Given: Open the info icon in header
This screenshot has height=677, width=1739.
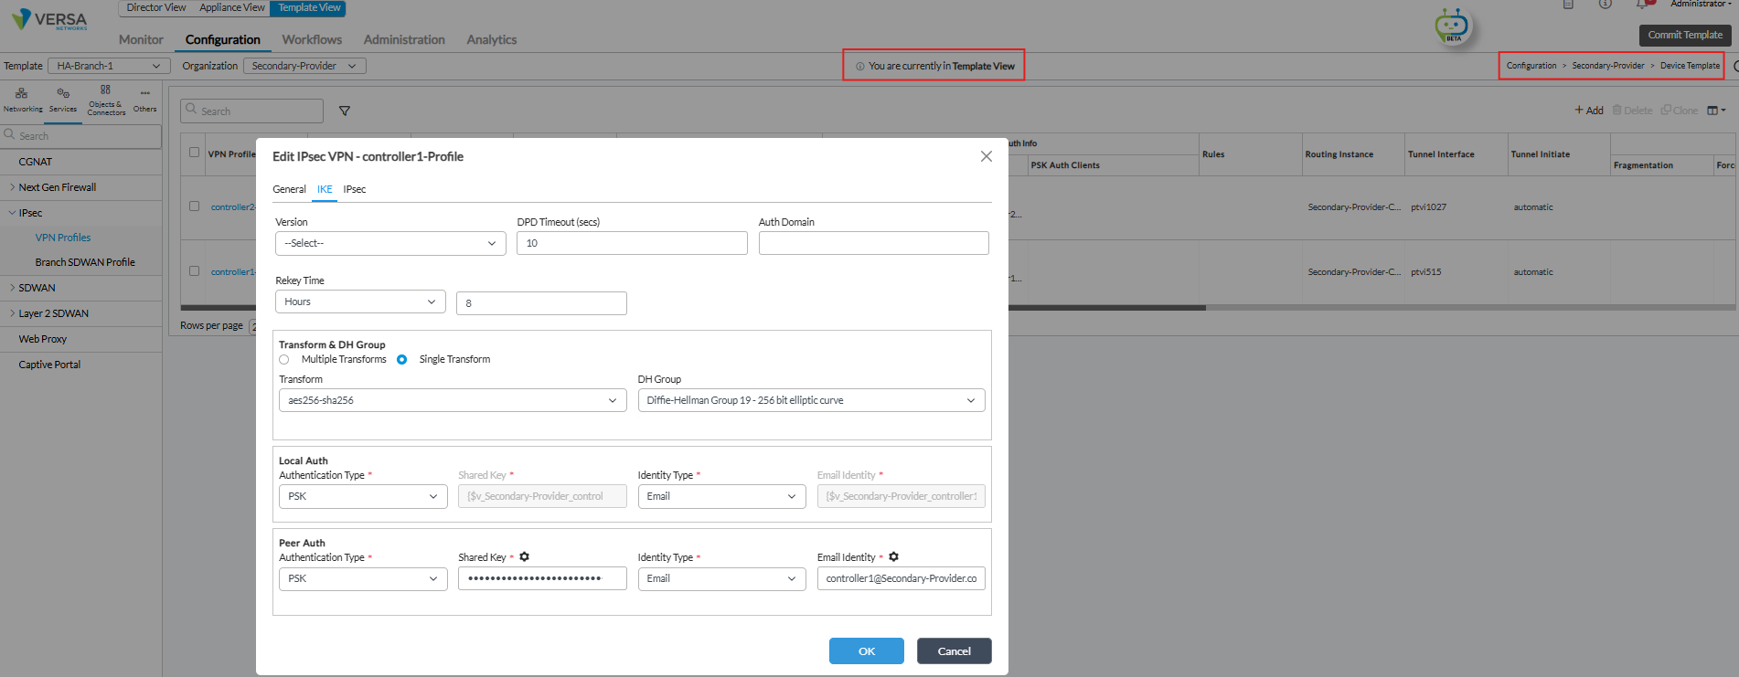Looking at the screenshot, I should click(1605, 4).
